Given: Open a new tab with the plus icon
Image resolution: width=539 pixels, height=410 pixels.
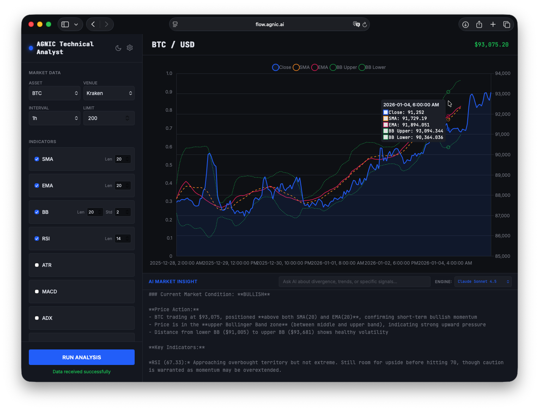Looking at the screenshot, I should [x=493, y=24].
